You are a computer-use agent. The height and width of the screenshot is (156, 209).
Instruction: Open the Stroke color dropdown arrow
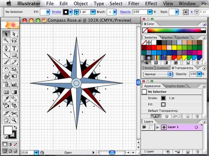(71, 12)
